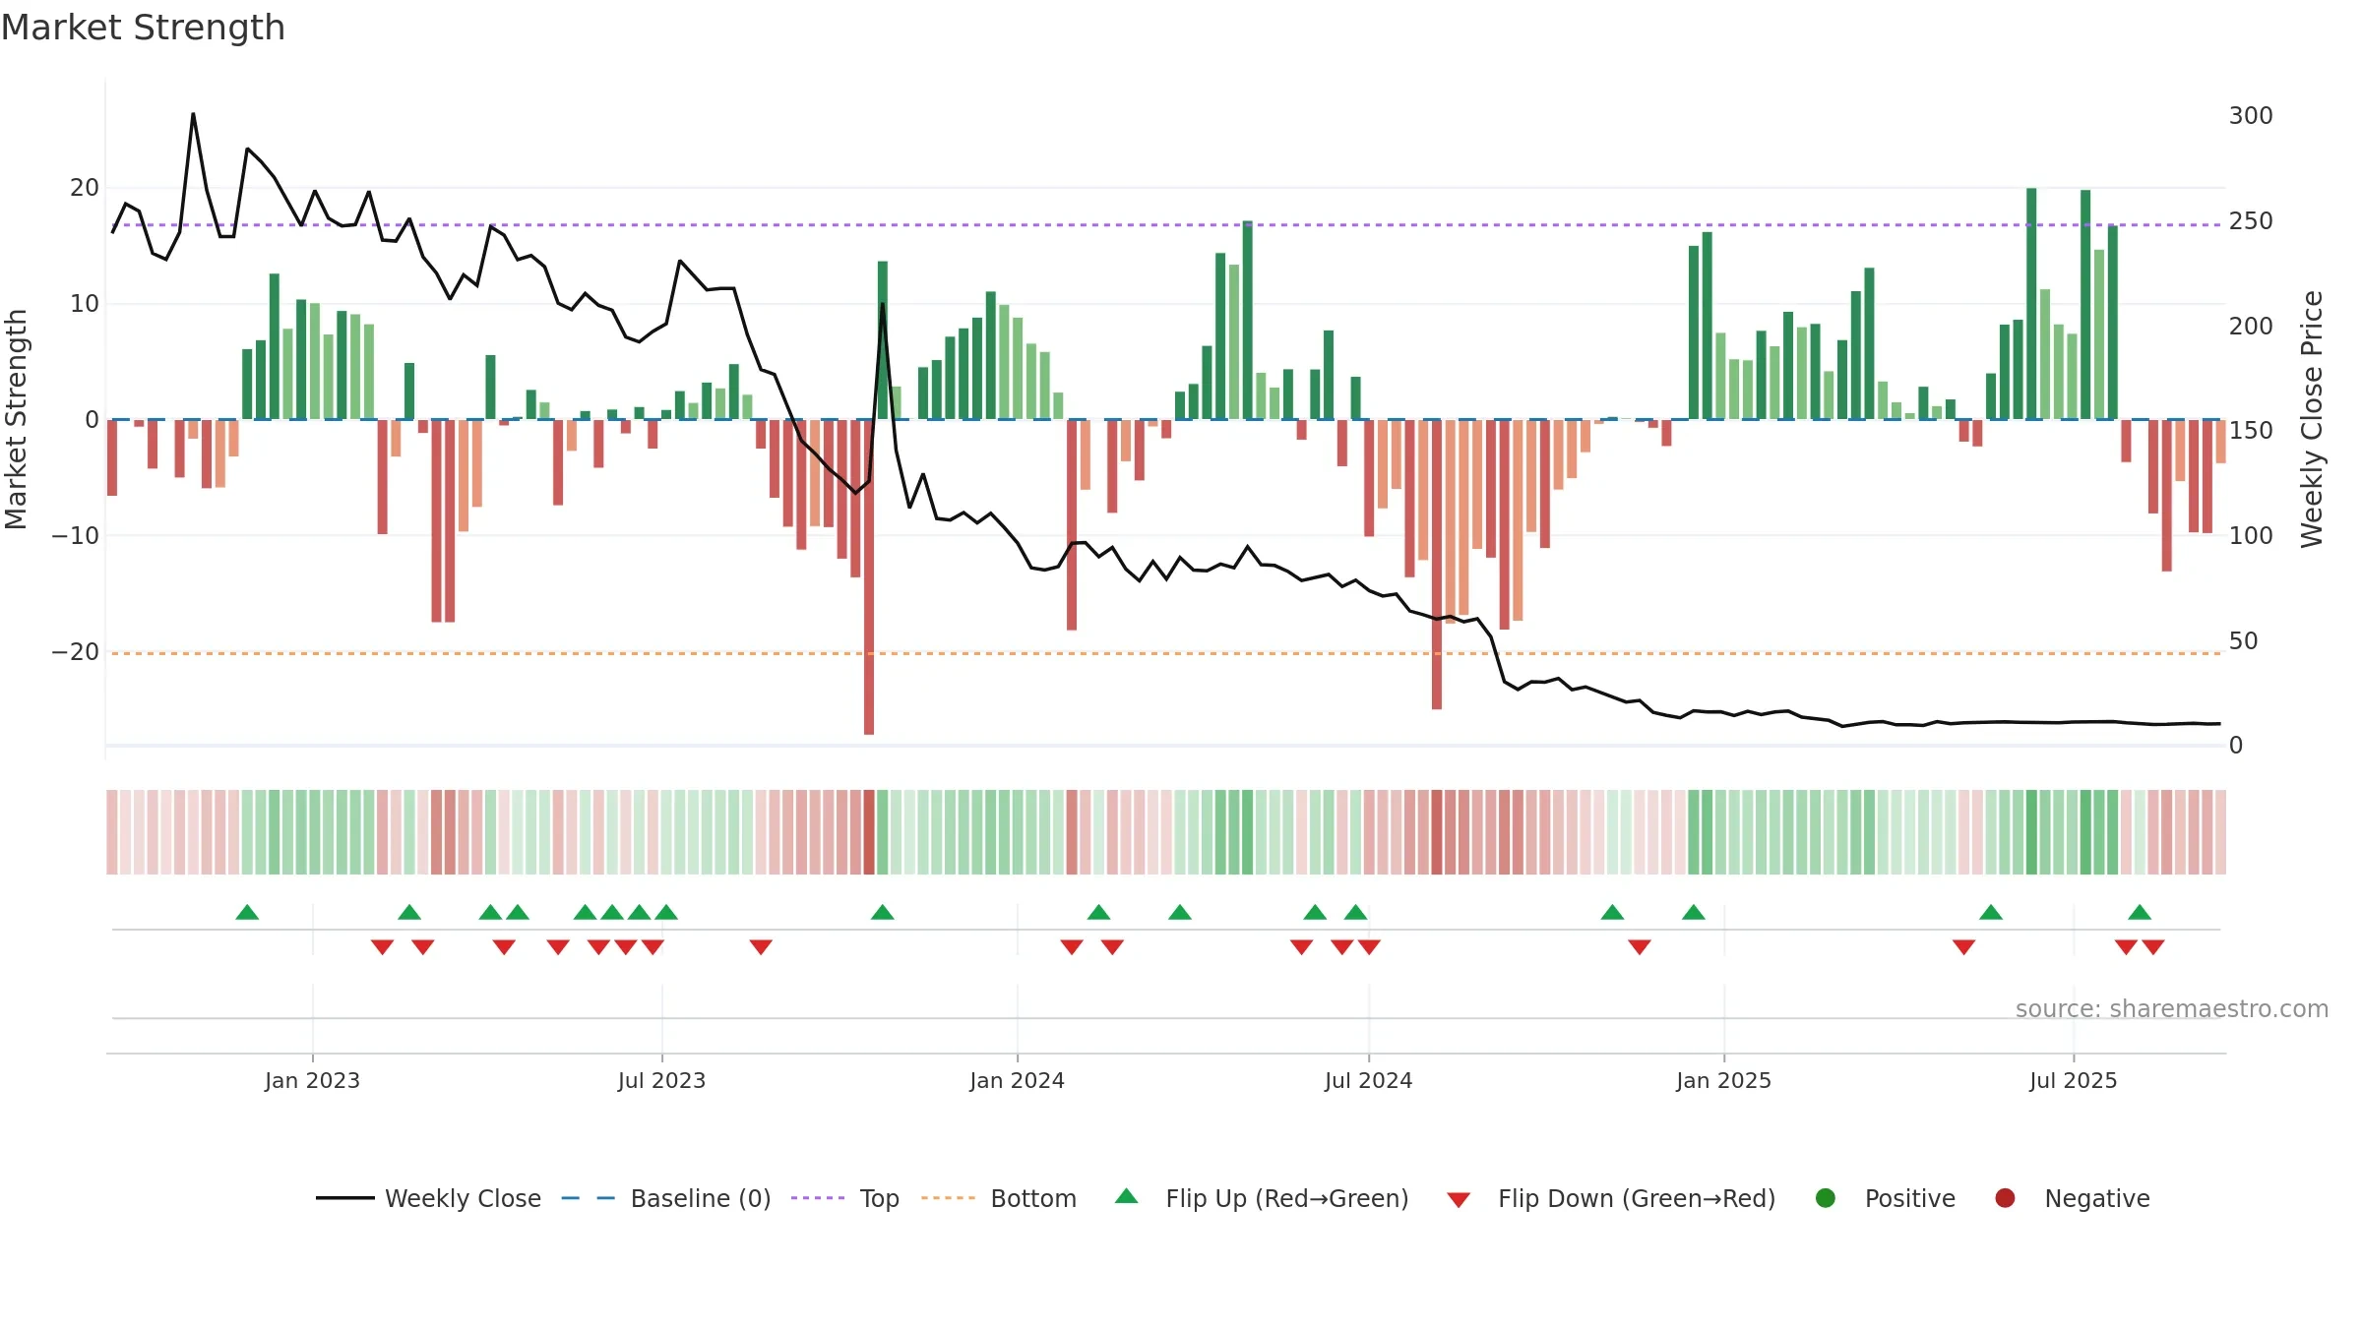The image size is (2362, 1328).
Task: Click the green Positive dot in the legend
Action: click(x=1826, y=1198)
